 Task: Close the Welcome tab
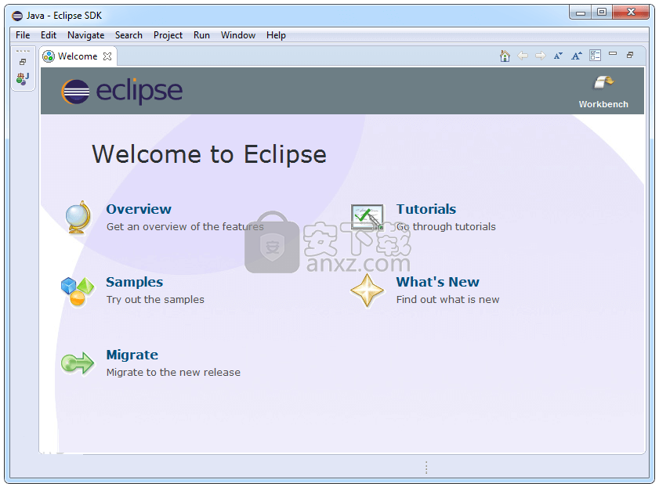[107, 56]
